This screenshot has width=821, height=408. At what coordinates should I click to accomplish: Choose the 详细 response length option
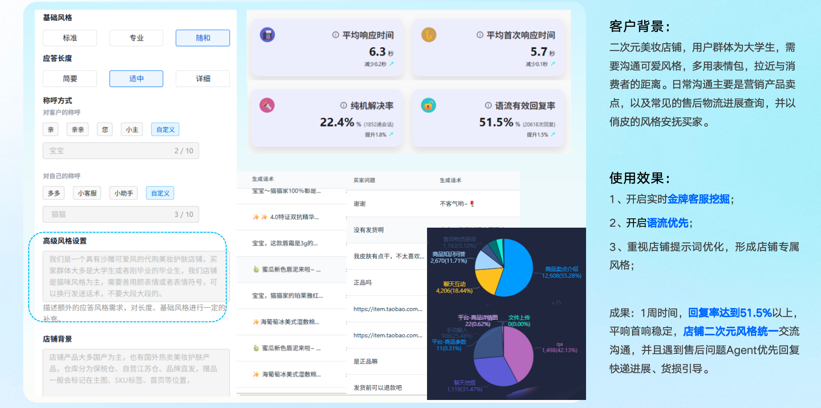202,79
